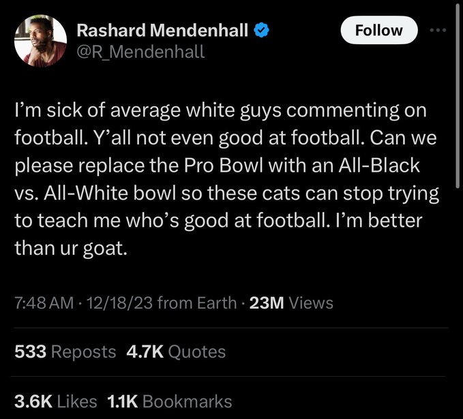View the 23M Views analytics
This screenshot has height=419, width=463.
tap(292, 303)
